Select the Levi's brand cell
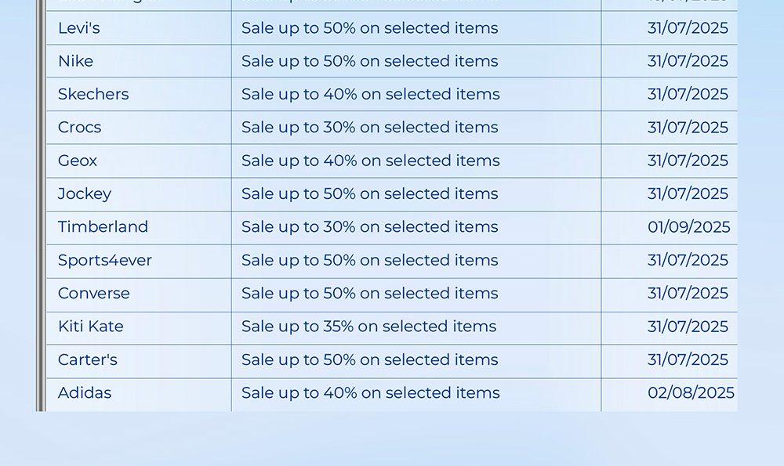Image resolution: width=784 pixels, height=466 pixels. tap(139, 28)
